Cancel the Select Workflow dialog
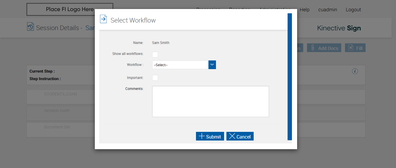 point(240,136)
